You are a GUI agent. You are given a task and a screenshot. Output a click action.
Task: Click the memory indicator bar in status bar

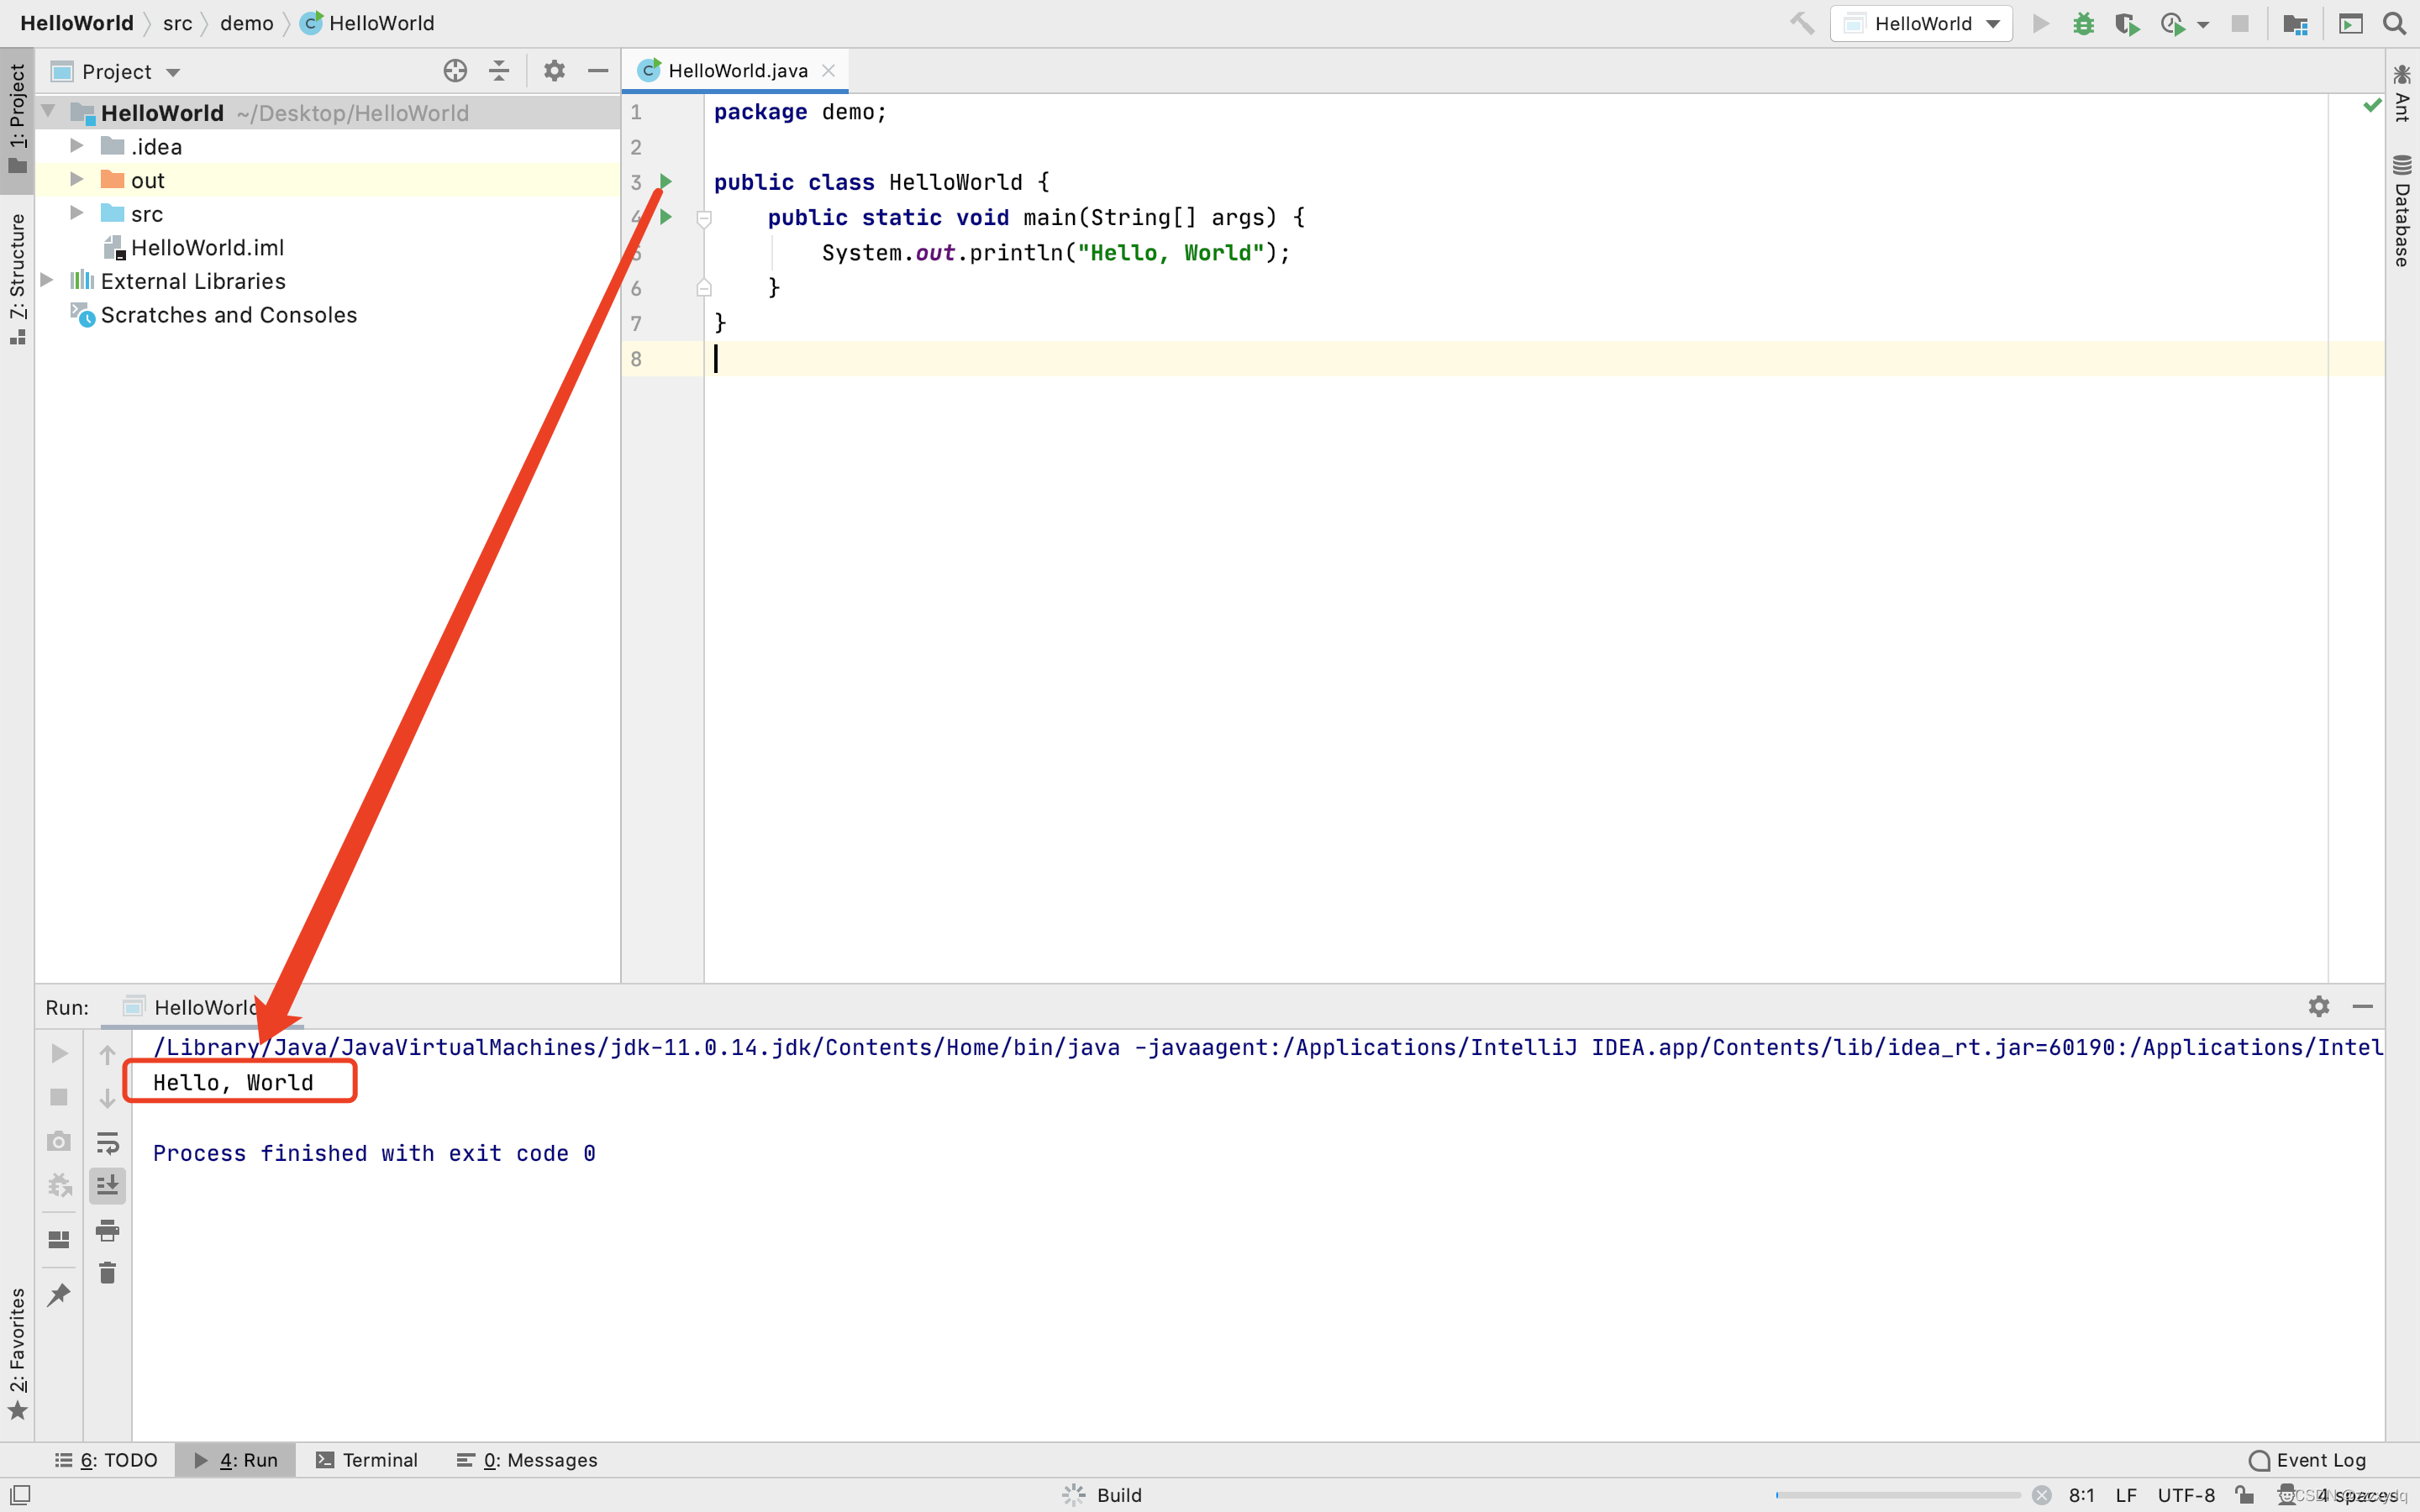tap(1890, 1494)
